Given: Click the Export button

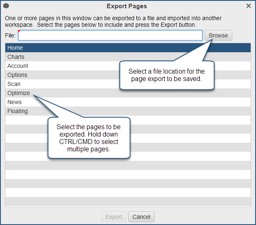Looking at the screenshot, I should tap(114, 217).
